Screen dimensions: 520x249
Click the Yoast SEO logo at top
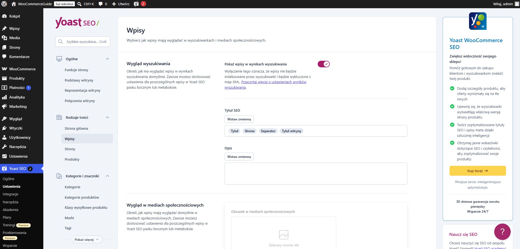[77, 22]
